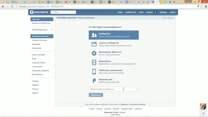208x117 pixels.
Task: Select the Внешний сайт option
Action: point(114,81)
